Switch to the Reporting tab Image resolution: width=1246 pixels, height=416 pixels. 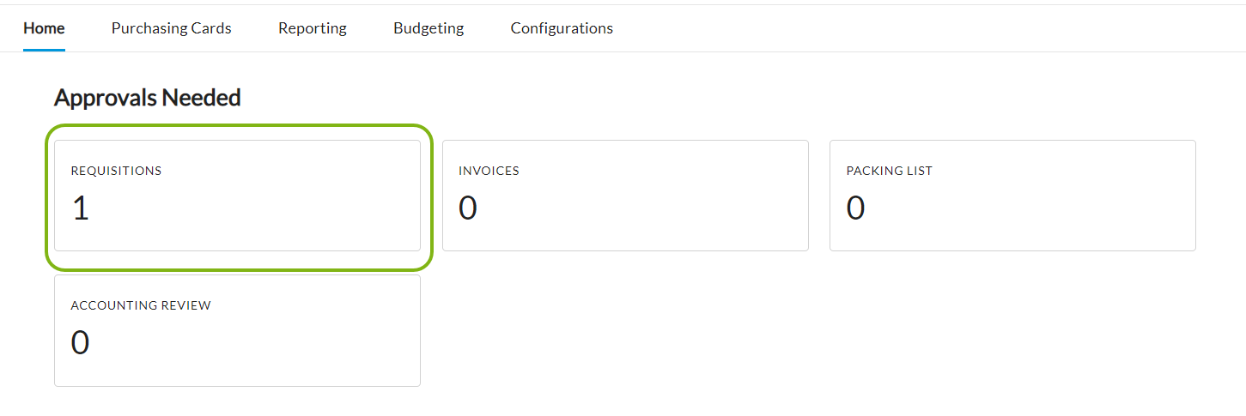(x=312, y=28)
